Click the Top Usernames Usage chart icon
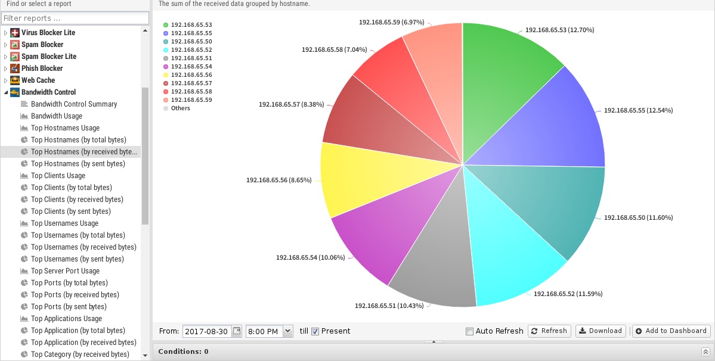Image resolution: width=715 pixels, height=361 pixels. click(x=24, y=223)
